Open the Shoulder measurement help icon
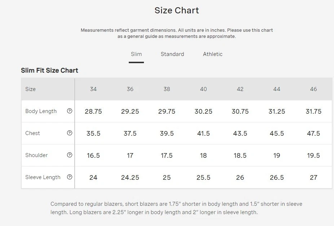The image size is (334, 226). pyautogui.click(x=70, y=155)
